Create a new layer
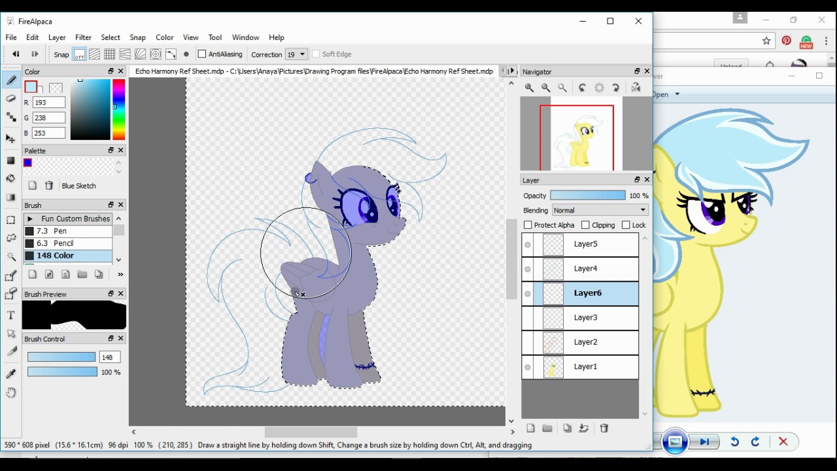 pyautogui.click(x=530, y=428)
